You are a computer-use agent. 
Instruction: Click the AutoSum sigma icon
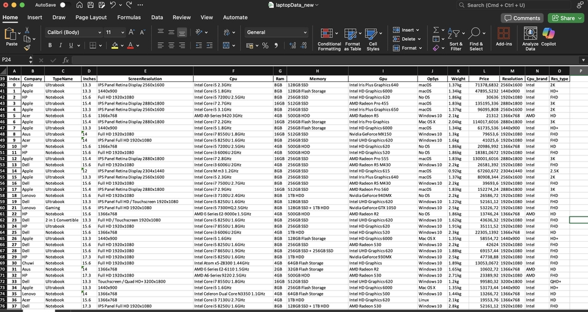pos(435,29)
